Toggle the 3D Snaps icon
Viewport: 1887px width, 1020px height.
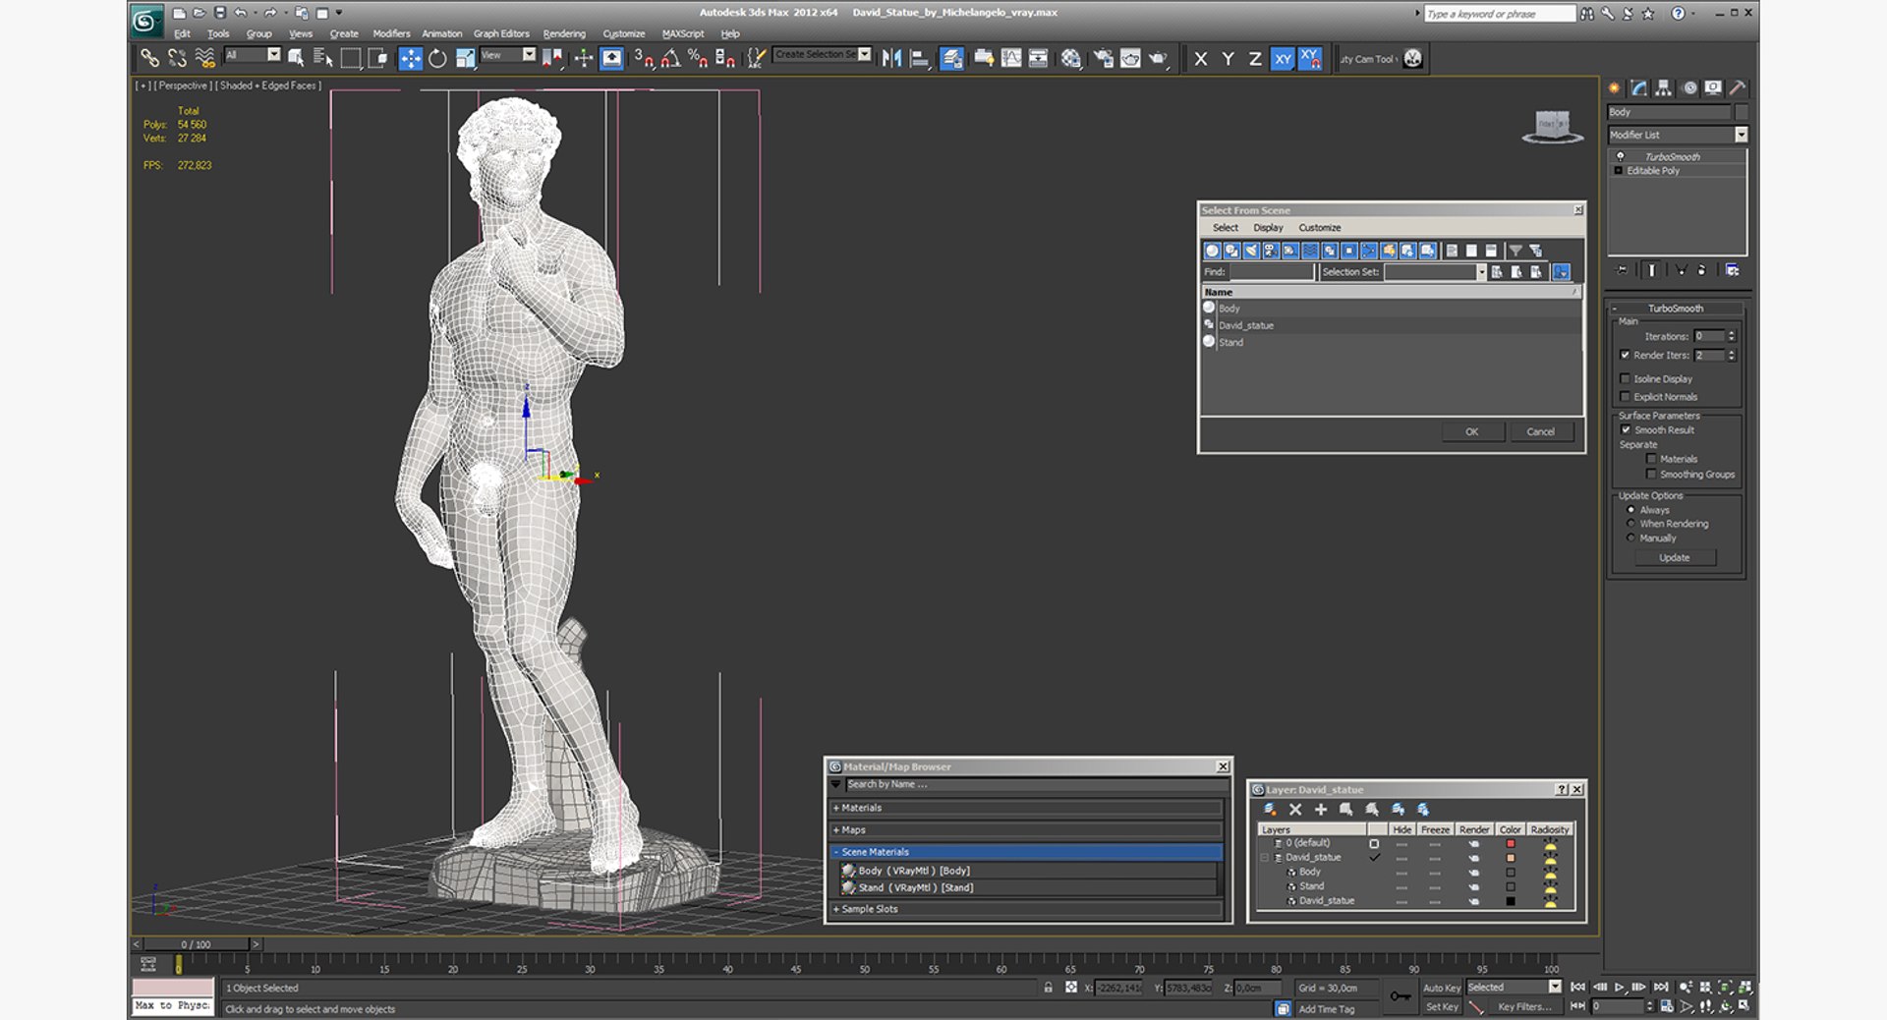tap(644, 59)
